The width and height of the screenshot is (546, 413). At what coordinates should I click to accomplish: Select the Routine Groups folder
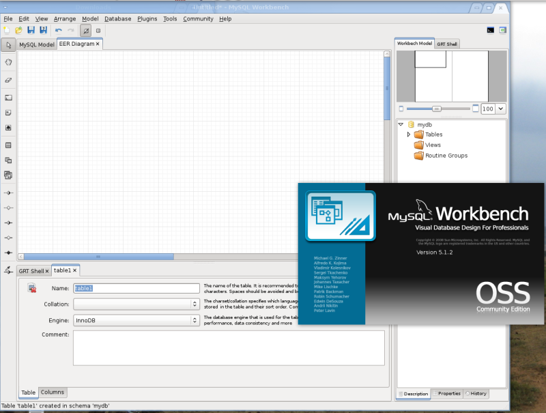pos(441,156)
